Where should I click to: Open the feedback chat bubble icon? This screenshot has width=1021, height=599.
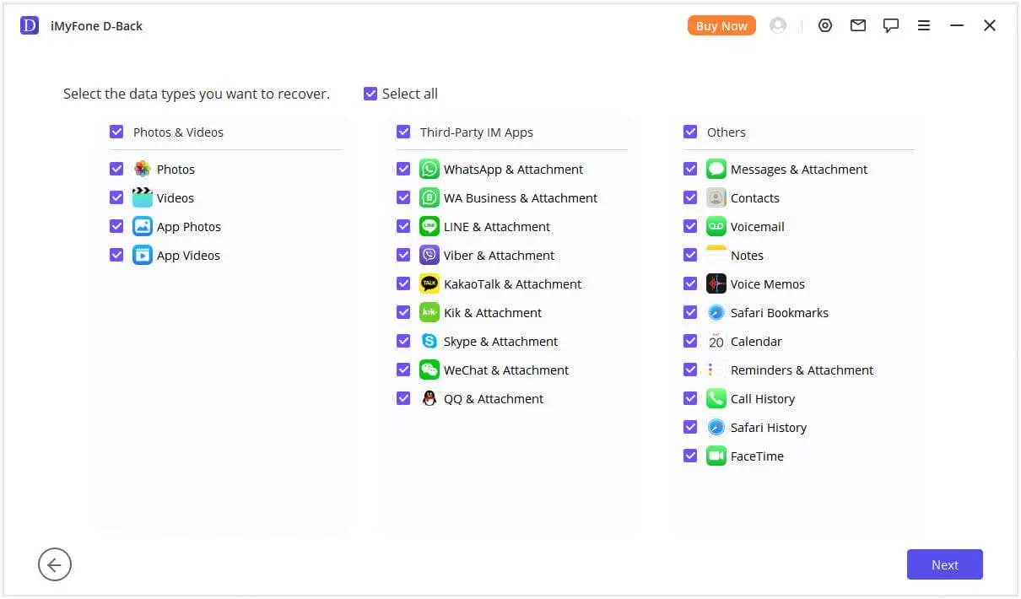[x=891, y=26]
